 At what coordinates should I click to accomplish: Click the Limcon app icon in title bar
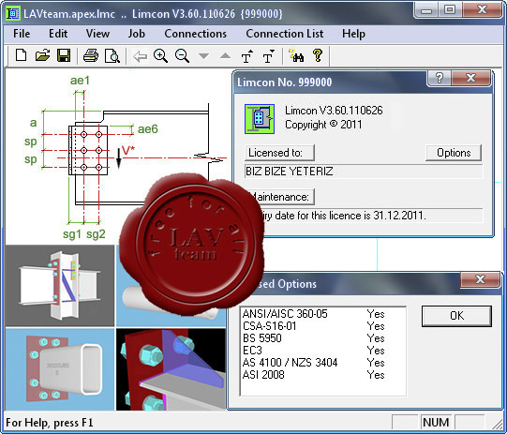[x=12, y=13]
